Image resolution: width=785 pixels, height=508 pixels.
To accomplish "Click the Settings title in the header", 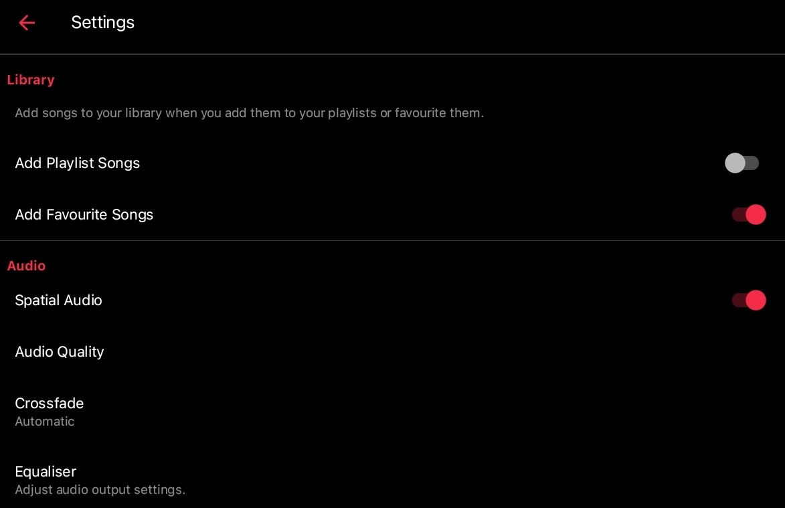I will pos(102,22).
